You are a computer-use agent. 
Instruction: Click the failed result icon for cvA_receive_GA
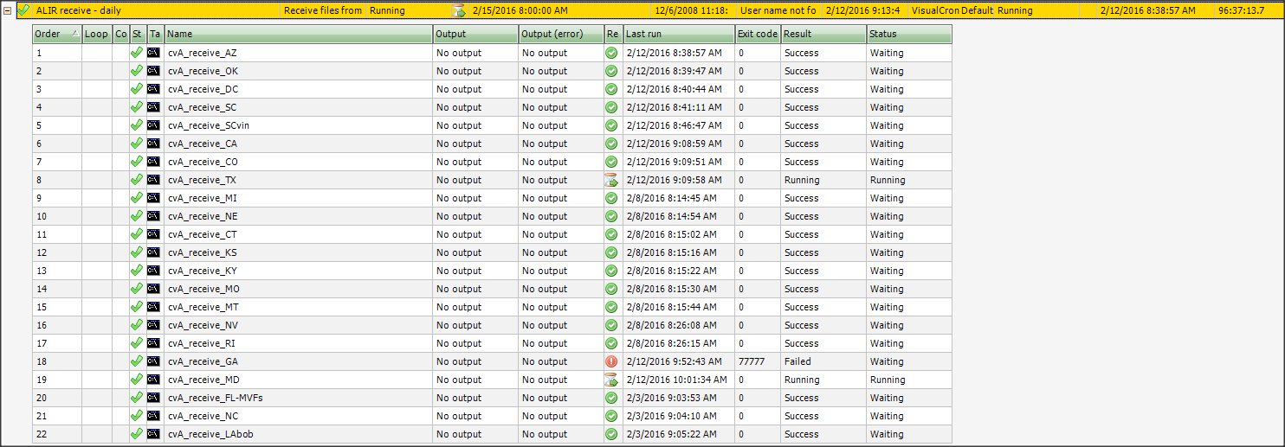click(x=611, y=361)
